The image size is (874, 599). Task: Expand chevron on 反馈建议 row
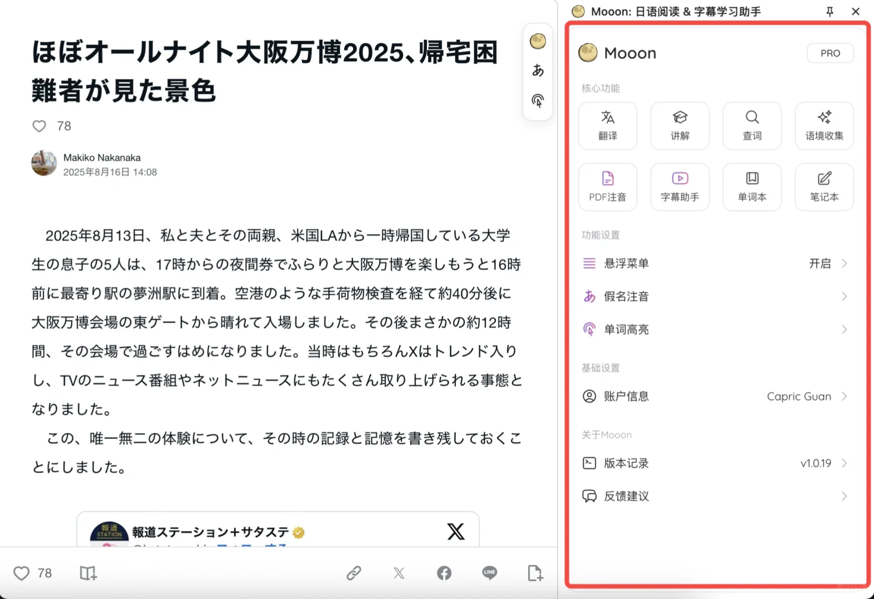[x=844, y=496]
